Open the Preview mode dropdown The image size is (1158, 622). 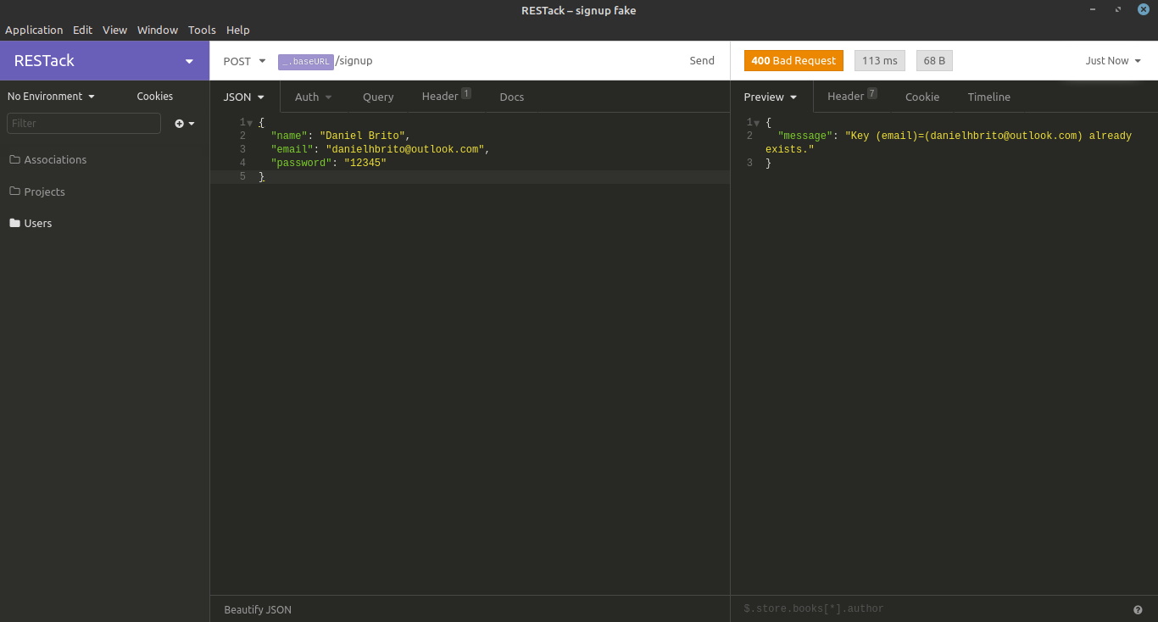click(771, 97)
